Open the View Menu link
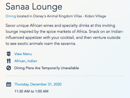This screenshot has width=130, height=98. pyautogui.click(x=23, y=54)
